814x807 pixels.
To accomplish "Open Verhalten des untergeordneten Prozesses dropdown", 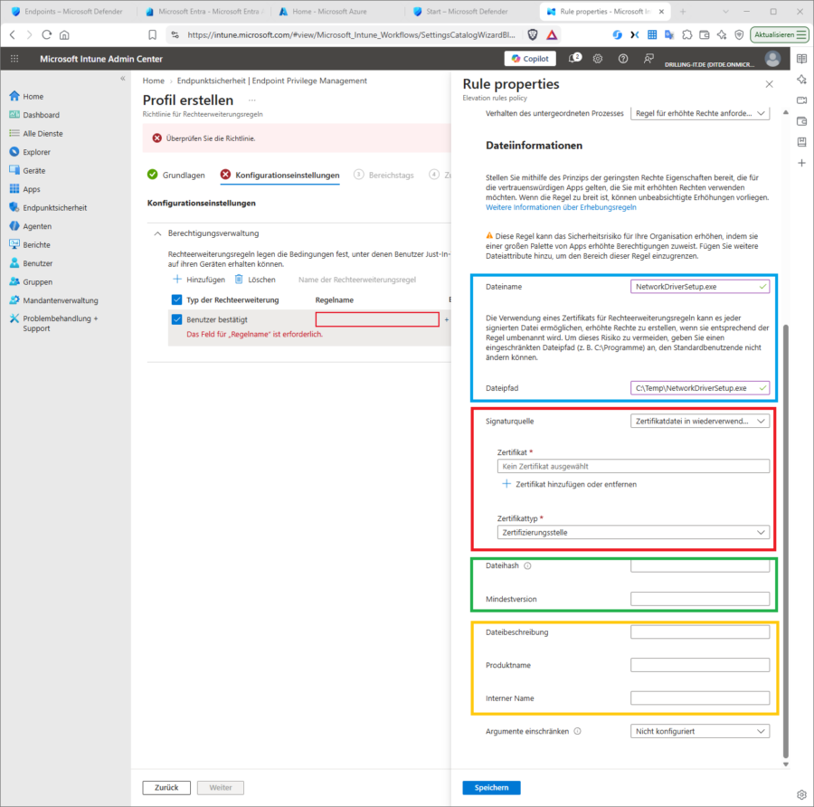I will point(700,113).
